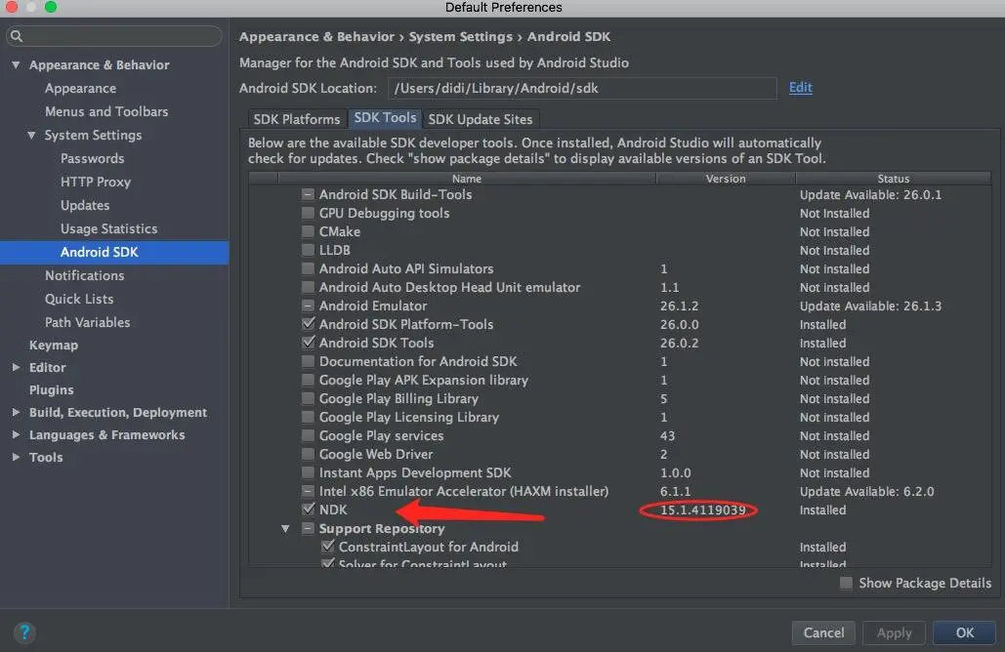Select the SDK Tools tab

point(385,118)
